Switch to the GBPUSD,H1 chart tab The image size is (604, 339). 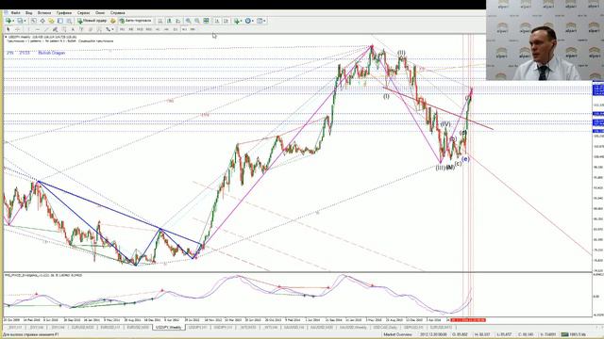413,328
